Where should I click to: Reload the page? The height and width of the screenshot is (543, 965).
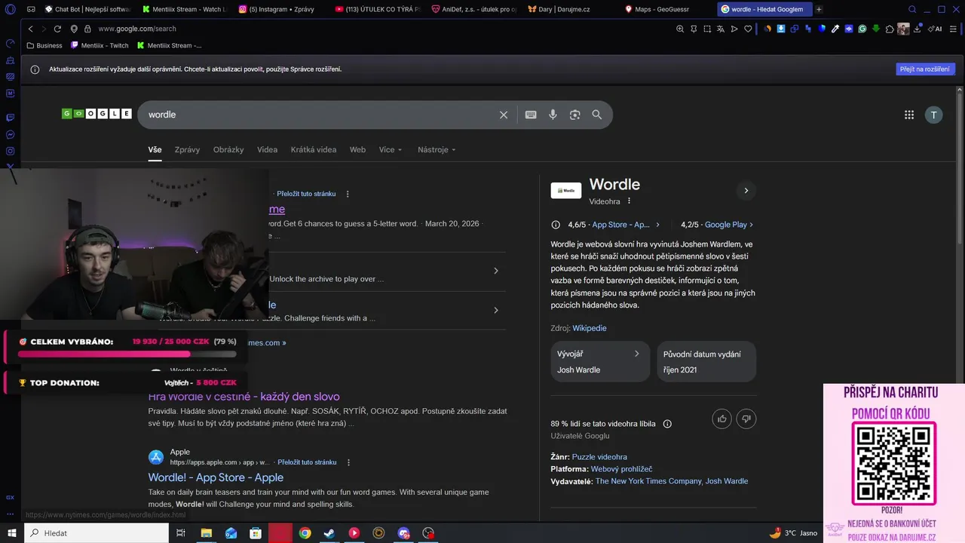[57, 29]
